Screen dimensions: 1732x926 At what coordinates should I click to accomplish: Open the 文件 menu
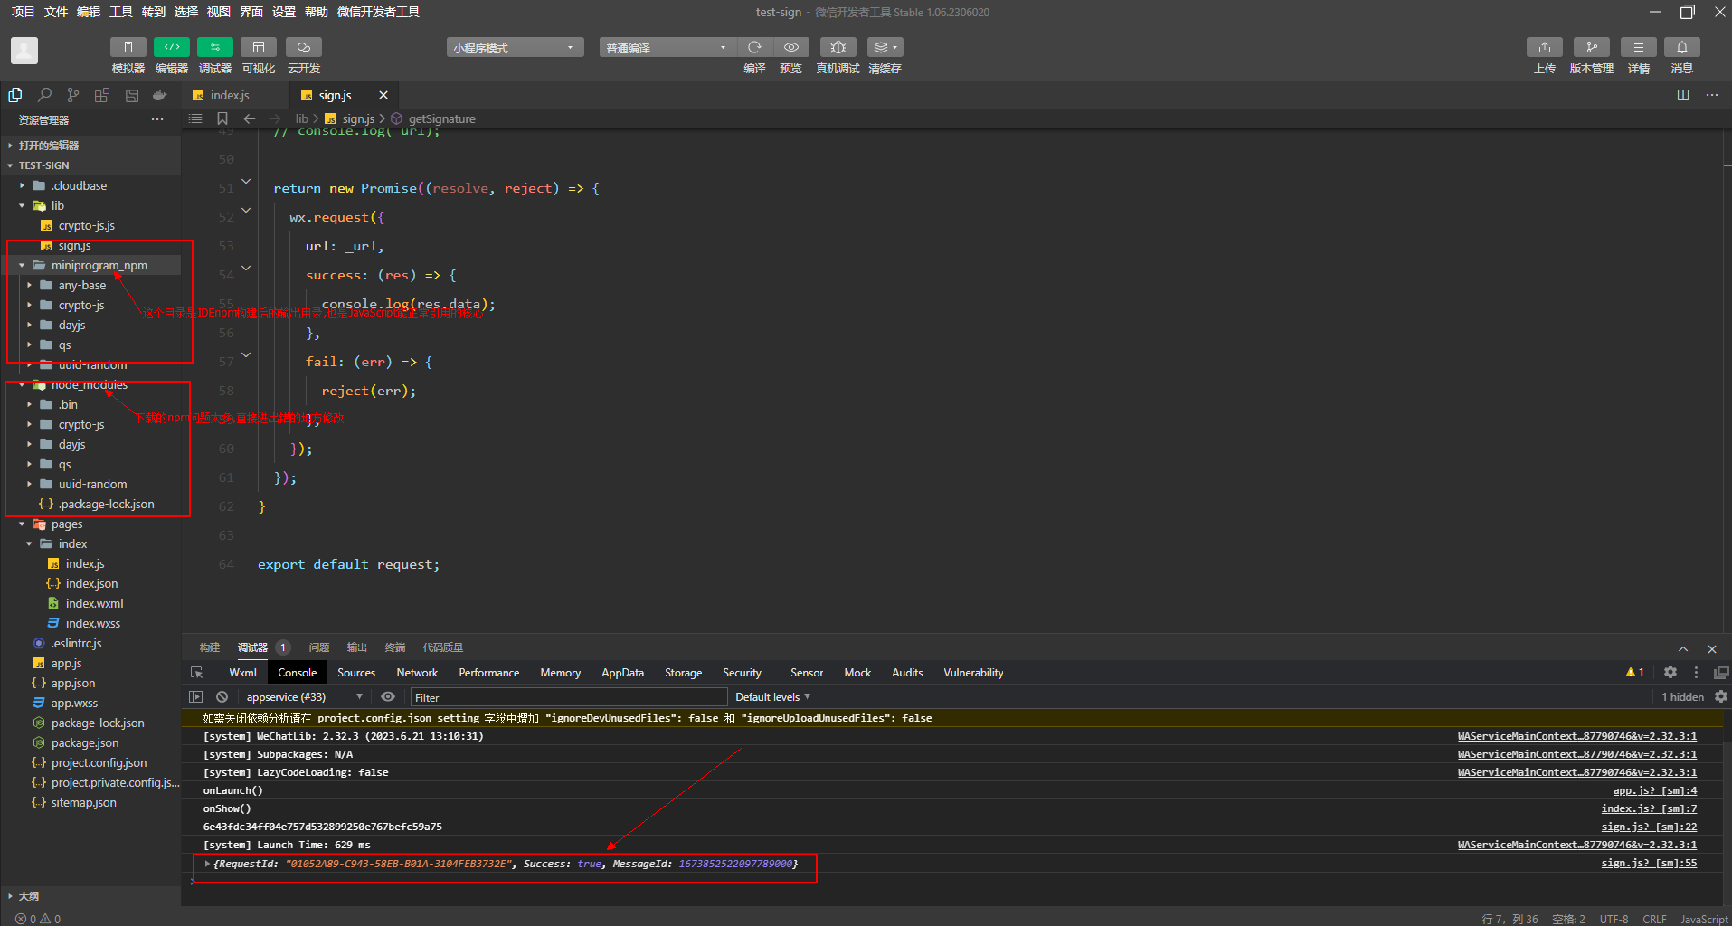tap(56, 12)
